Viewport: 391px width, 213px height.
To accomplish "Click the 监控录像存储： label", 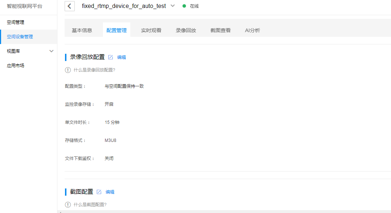I will [80, 104].
